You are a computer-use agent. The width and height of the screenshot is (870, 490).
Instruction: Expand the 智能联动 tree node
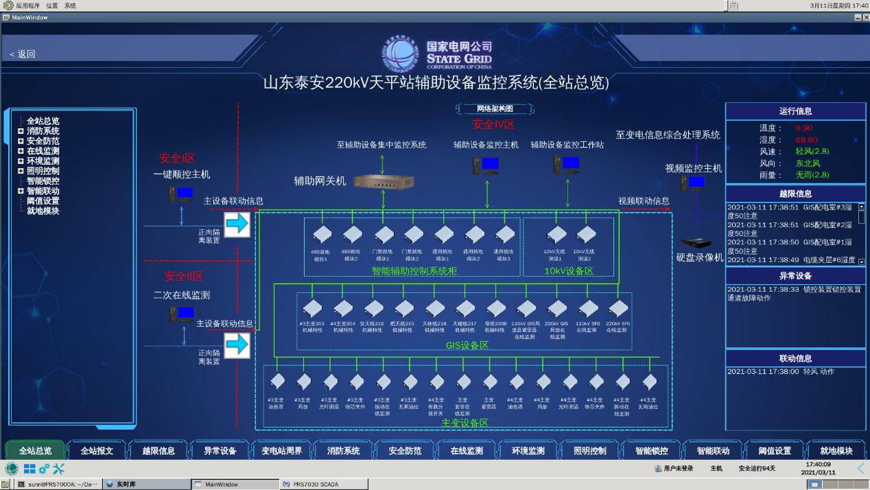pyautogui.click(x=21, y=191)
